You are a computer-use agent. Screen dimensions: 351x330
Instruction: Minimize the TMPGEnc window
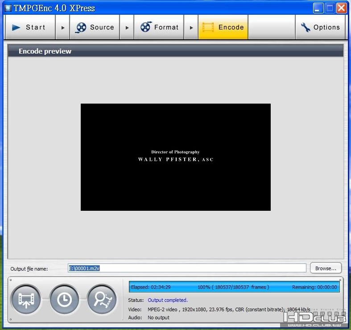pyautogui.click(x=318, y=8)
